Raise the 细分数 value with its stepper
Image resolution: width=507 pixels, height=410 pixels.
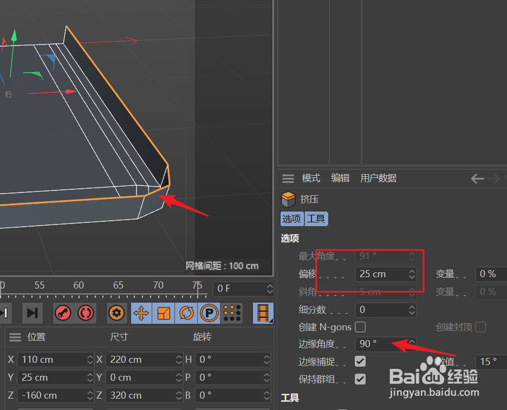[x=412, y=307]
